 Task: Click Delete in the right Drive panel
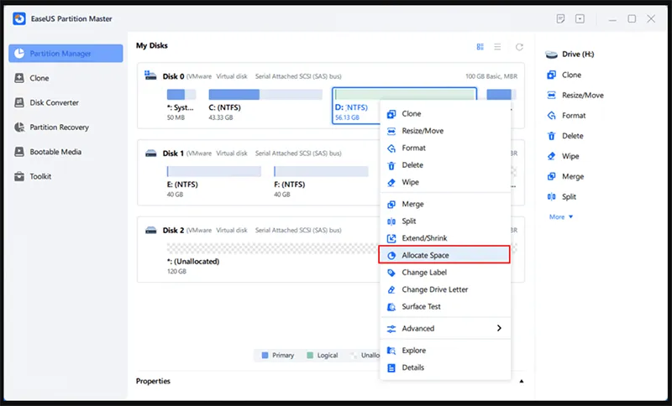click(564, 136)
